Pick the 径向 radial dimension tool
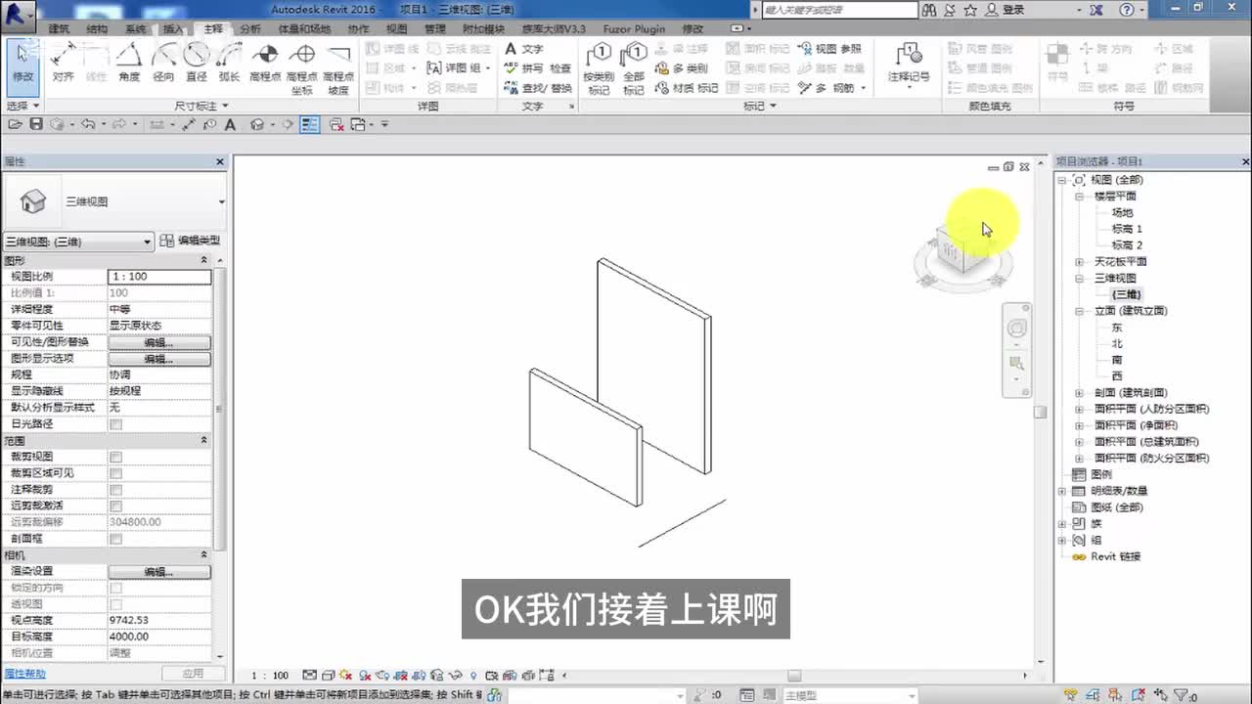 click(x=163, y=64)
